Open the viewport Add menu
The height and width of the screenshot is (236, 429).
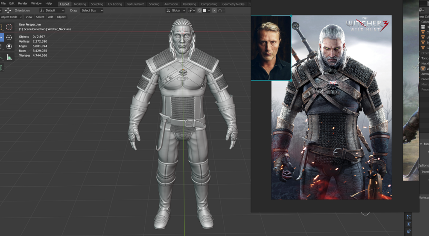coord(51,17)
